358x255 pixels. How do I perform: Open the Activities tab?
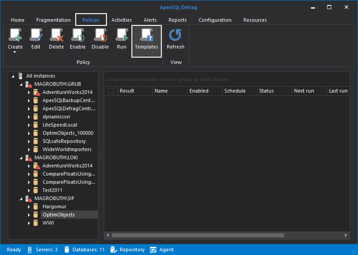tap(121, 20)
